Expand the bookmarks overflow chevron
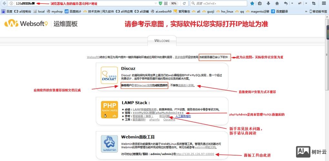 (x=306, y=12)
